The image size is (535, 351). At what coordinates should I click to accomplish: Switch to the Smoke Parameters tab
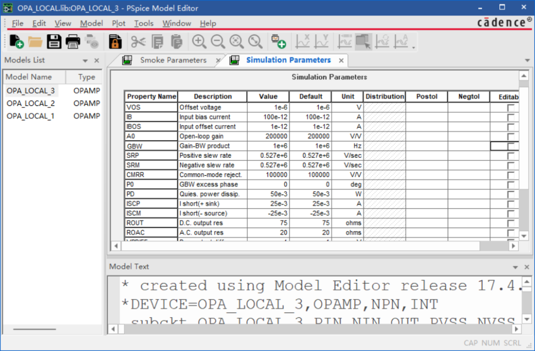[173, 60]
